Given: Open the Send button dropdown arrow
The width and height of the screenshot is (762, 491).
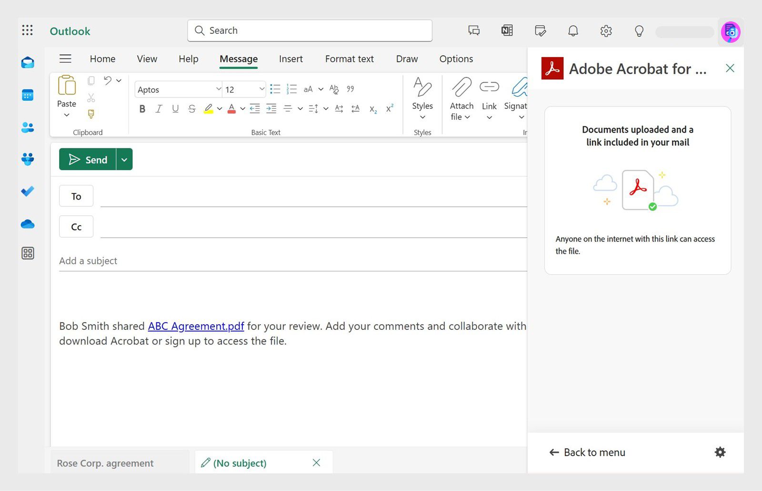Looking at the screenshot, I should [x=124, y=159].
